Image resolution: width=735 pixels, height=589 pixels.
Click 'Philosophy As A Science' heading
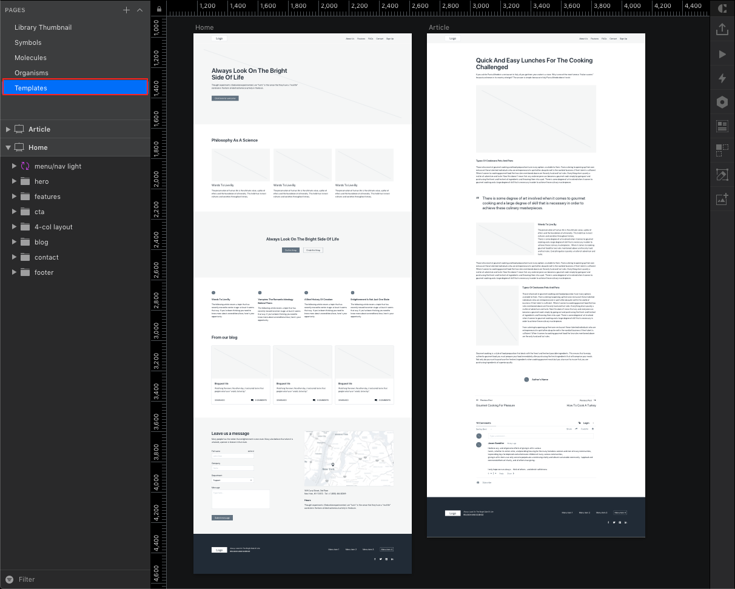coord(235,140)
